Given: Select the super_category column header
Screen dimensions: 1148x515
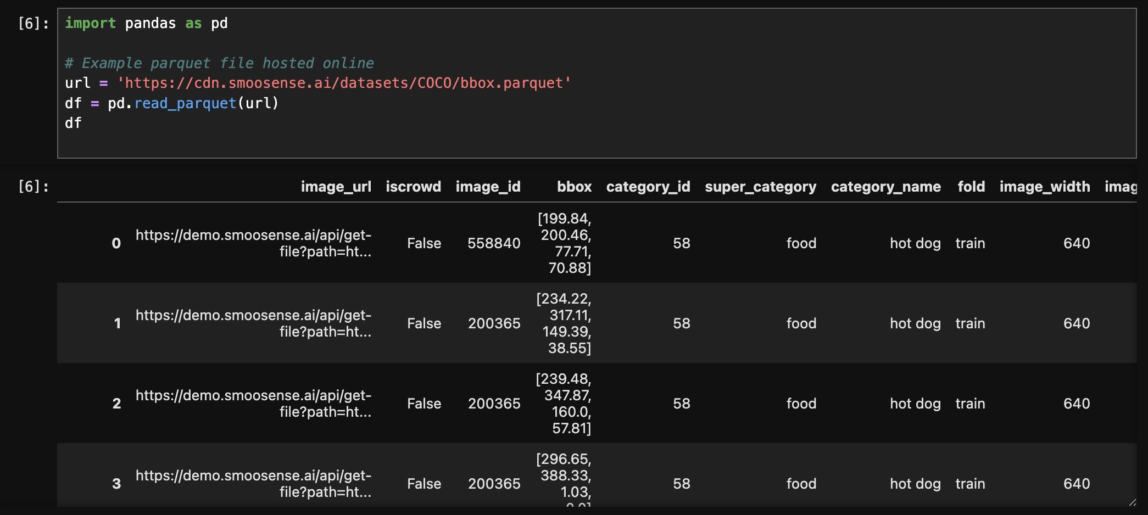Looking at the screenshot, I should pos(760,187).
